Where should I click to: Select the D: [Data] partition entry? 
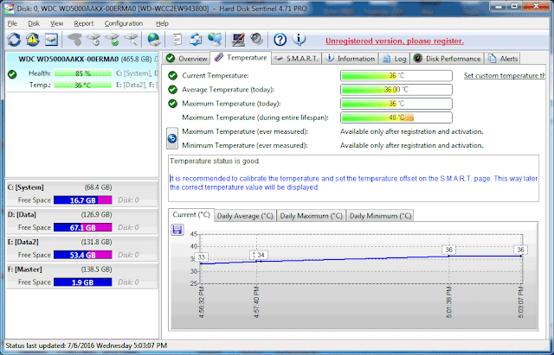click(82, 221)
